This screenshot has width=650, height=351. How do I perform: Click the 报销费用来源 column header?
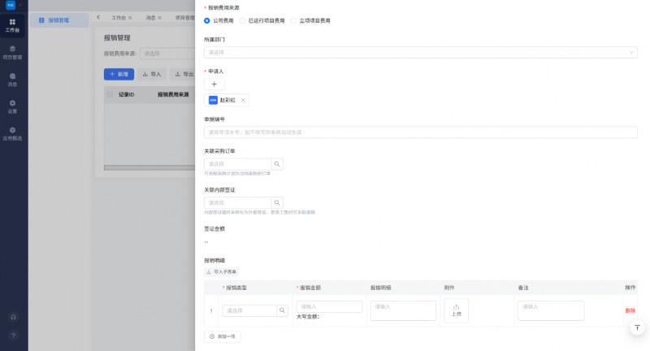173,94
